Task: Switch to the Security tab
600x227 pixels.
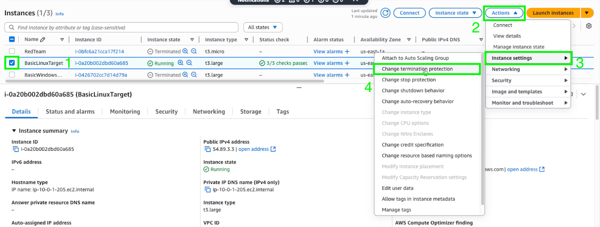Action: point(166,111)
